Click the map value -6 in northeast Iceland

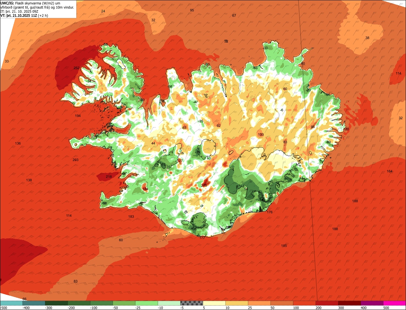click(281, 110)
